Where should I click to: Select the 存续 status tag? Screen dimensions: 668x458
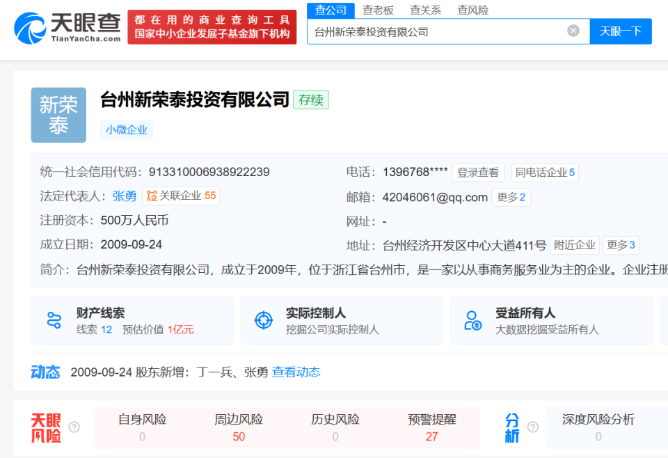pos(310,100)
